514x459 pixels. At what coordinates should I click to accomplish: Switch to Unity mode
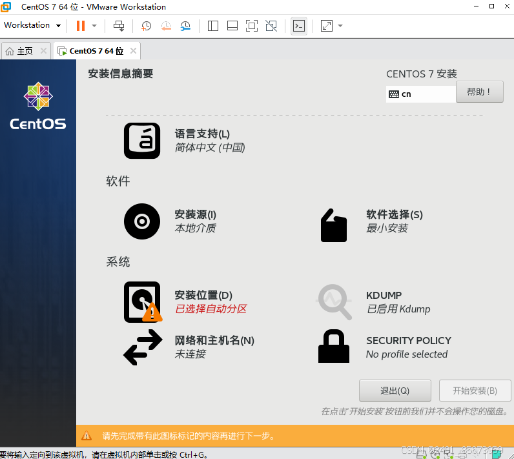point(271,26)
